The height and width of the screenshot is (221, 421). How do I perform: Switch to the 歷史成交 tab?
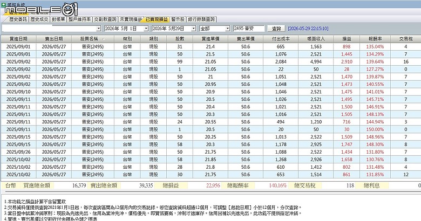point(39,19)
